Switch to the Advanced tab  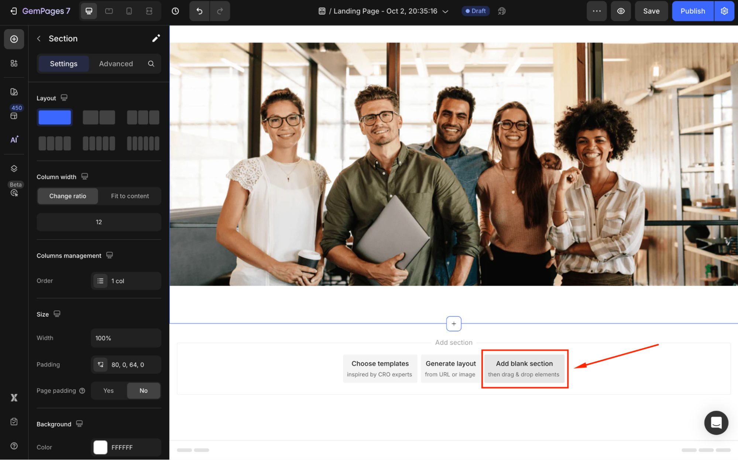pos(116,64)
